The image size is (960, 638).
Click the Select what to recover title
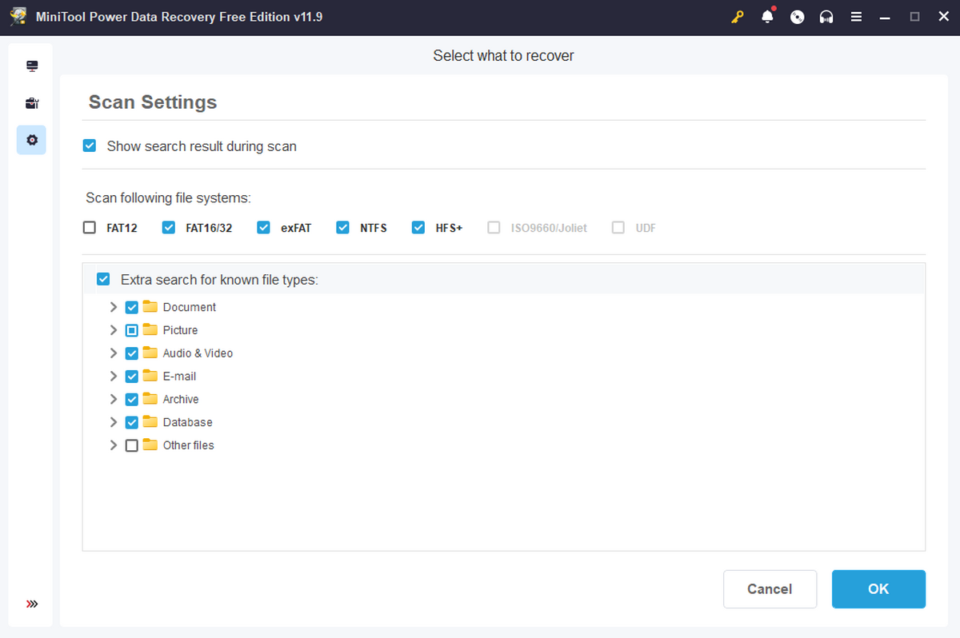(x=503, y=55)
